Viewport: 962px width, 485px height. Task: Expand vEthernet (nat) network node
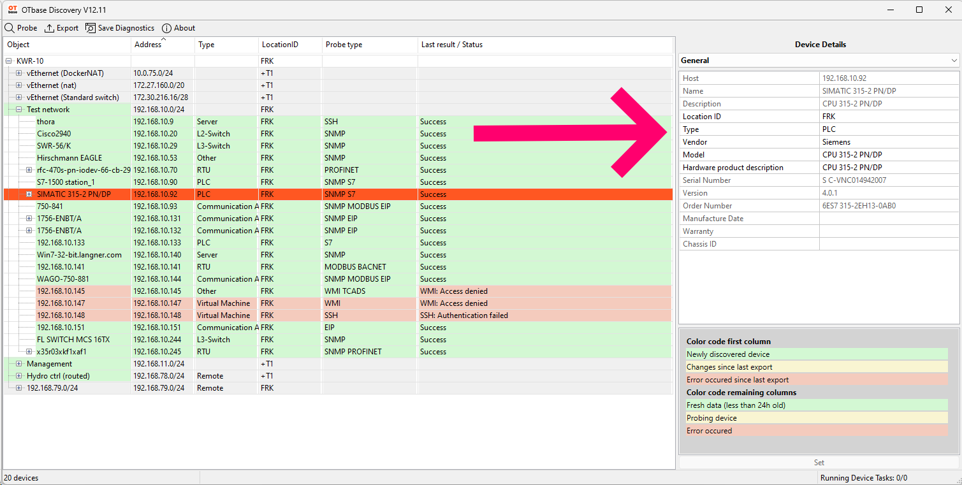[x=19, y=85]
